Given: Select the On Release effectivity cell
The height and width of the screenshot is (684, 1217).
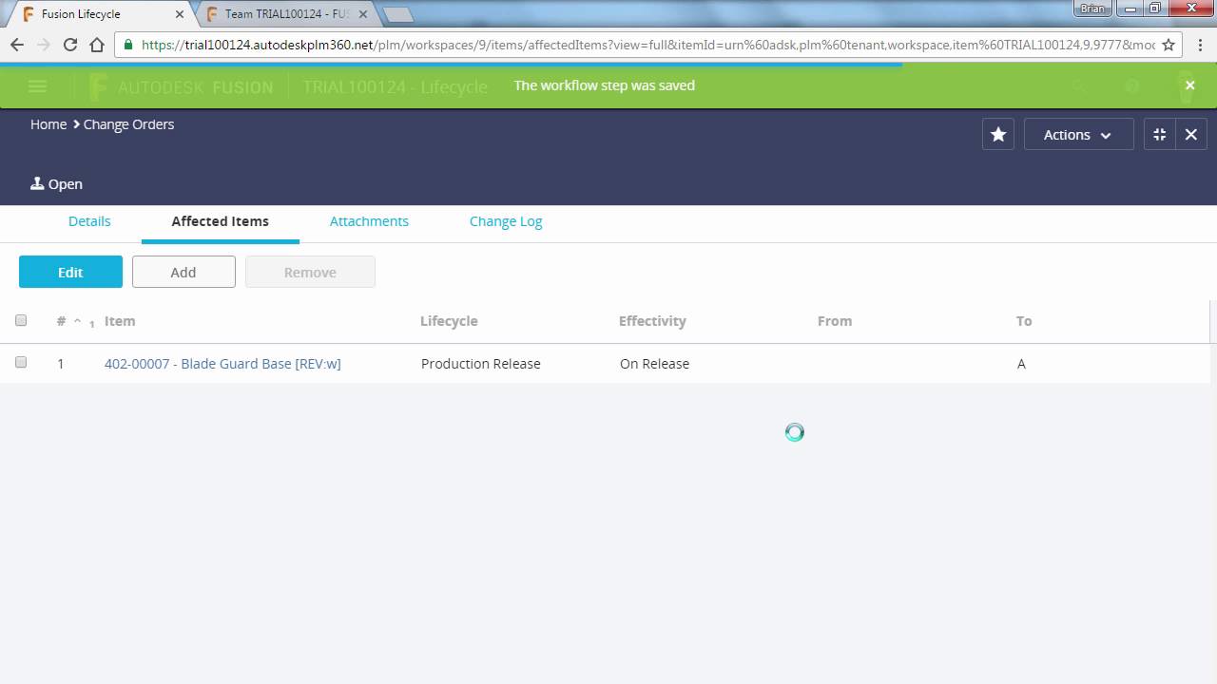Looking at the screenshot, I should pyautogui.click(x=654, y=364).
